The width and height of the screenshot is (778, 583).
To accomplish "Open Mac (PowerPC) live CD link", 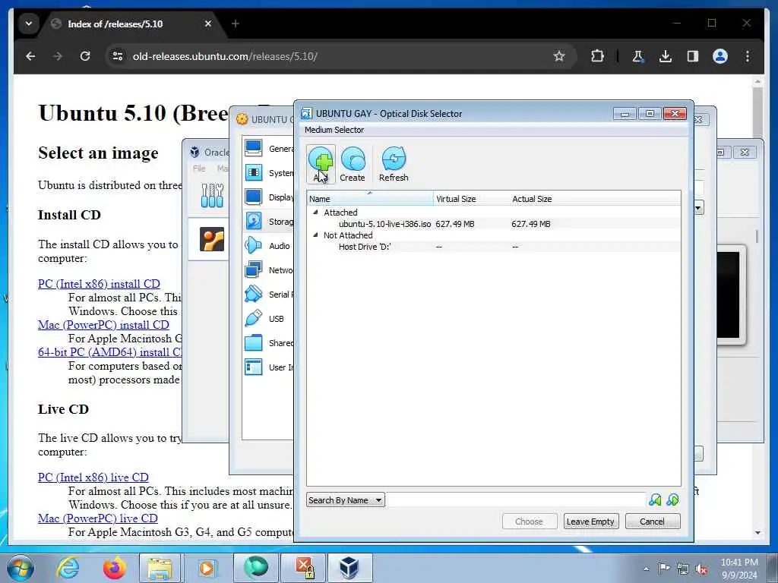I will [98, 518].
